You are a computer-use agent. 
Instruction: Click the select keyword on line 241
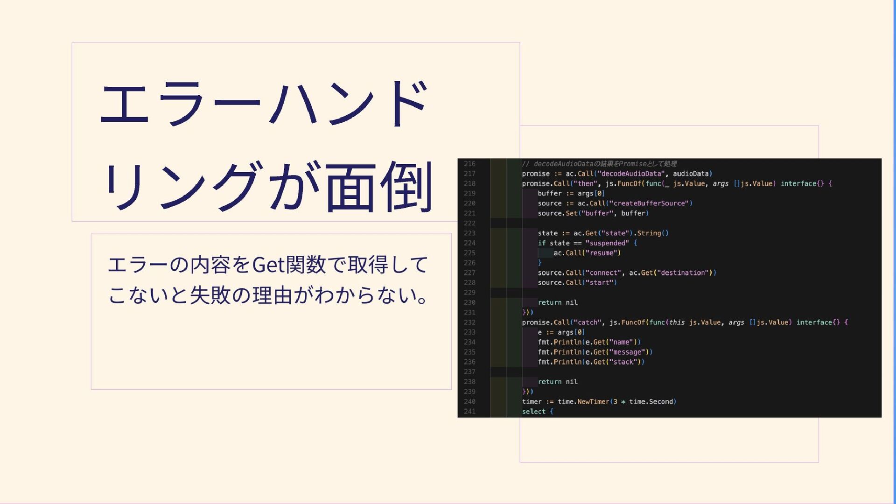[534, 412]
